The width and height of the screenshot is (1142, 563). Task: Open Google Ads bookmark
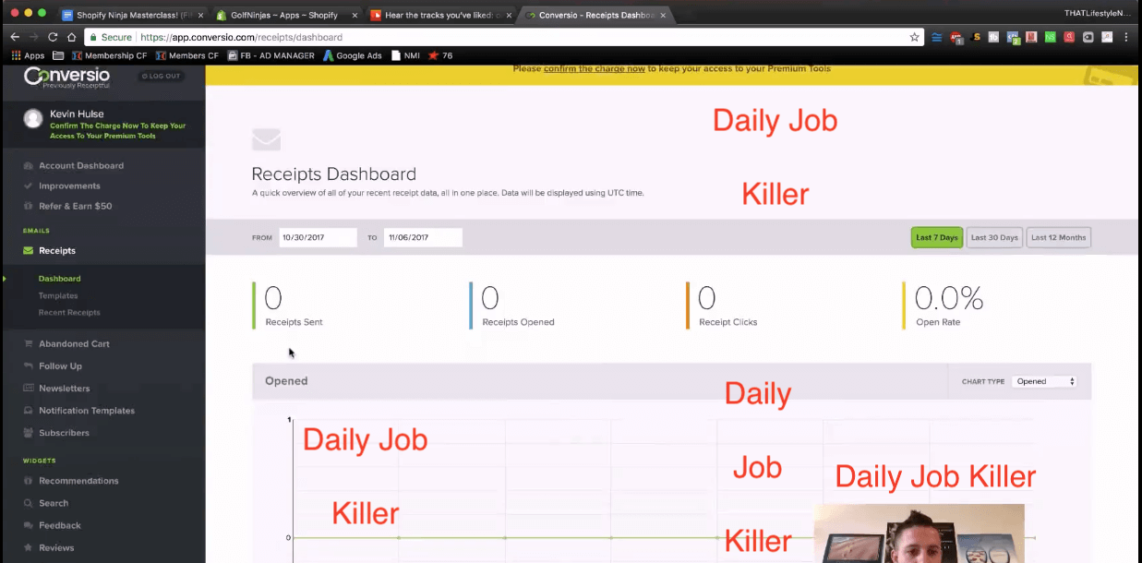click(x=352, y=55)
